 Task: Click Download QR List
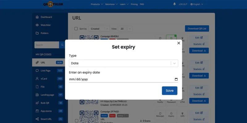tap(197, 29)
